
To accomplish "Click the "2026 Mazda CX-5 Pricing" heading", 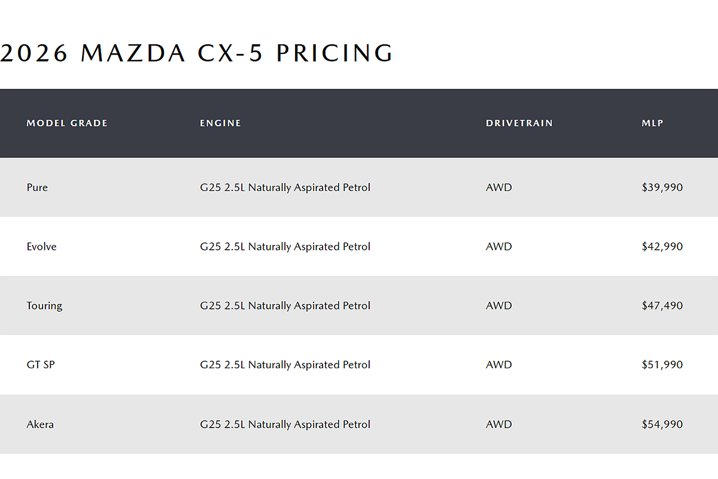I will click(197, 53).
